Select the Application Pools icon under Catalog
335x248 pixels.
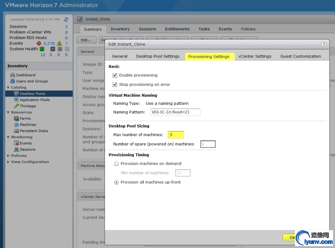tap(16, 100)
